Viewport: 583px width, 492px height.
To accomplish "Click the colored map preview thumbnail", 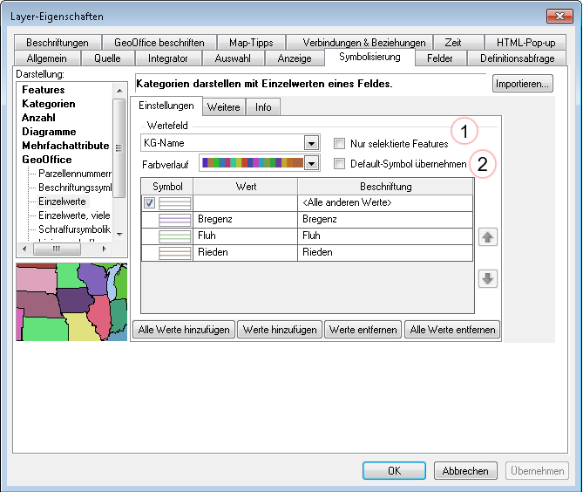I will point(71,302).
